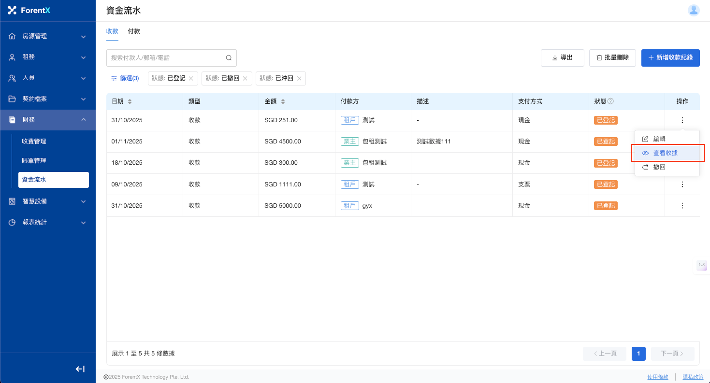Click the 導出 export button
710x383 pixels.
click(x=562, y=58)
